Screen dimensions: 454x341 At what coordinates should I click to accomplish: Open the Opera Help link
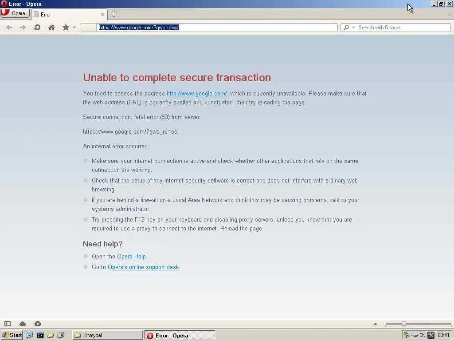(131, 257)
